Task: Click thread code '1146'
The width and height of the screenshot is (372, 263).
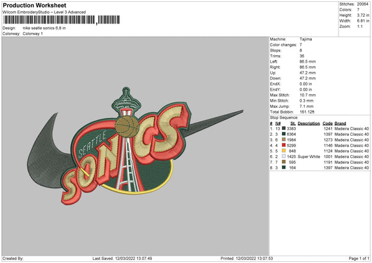Action: (x=328, y=146)
